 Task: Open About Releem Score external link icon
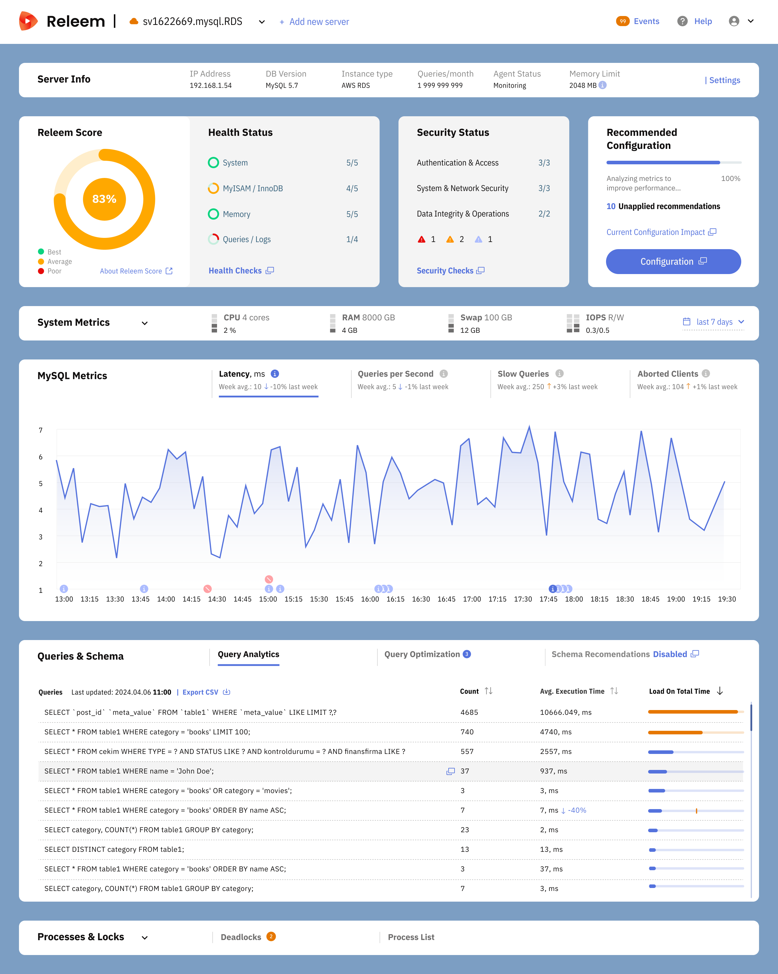point(169,270)
